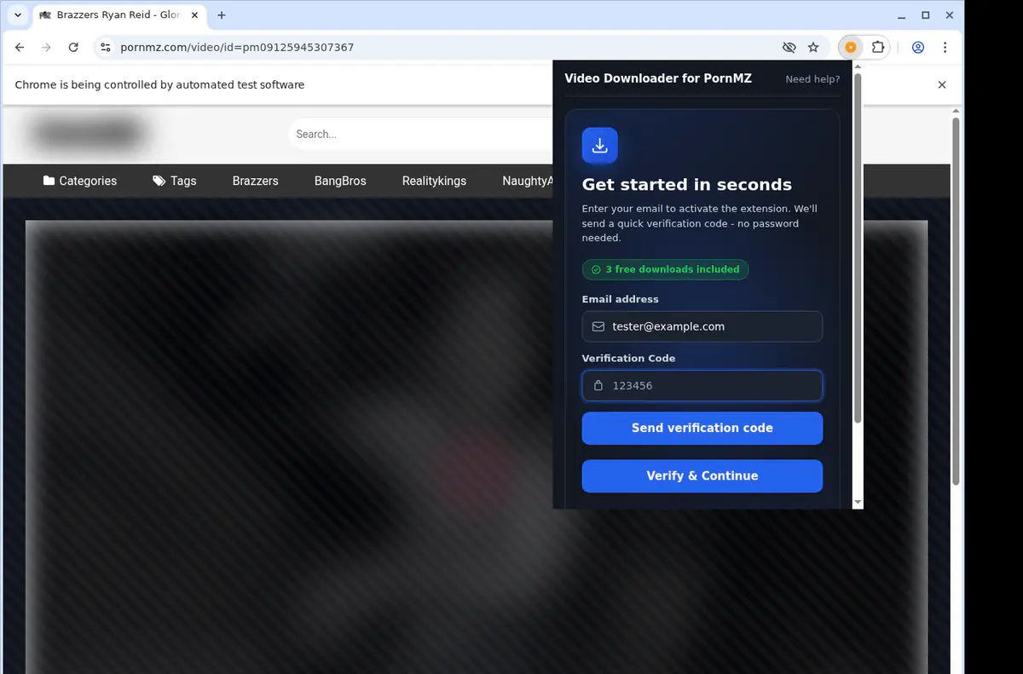Click the Need help? link
Screen dimensions: 1023x674
[812, 79]
